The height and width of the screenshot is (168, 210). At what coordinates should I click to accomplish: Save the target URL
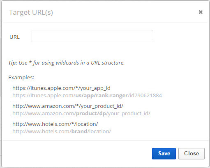[x=164, y=154]
